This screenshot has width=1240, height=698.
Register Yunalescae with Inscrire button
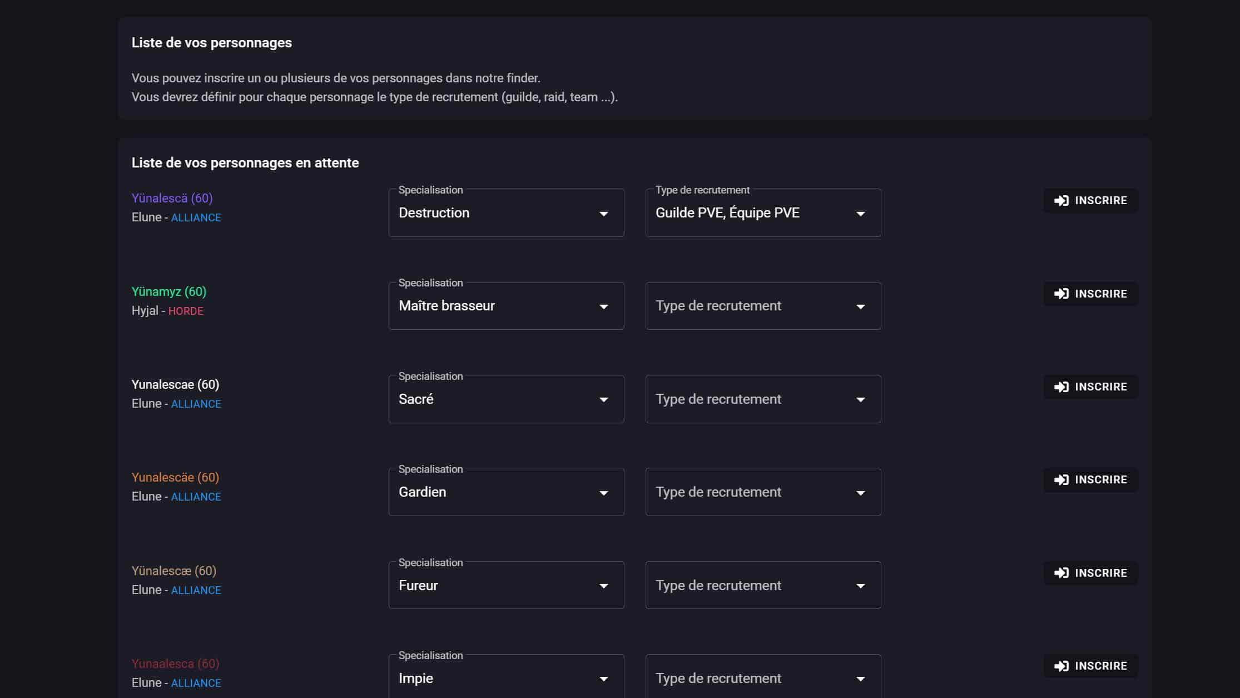[x=1090, y=387]
